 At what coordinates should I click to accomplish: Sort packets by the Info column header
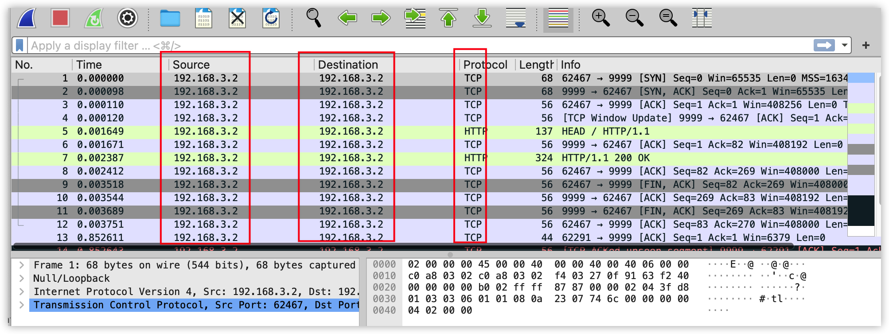(702, 65)
